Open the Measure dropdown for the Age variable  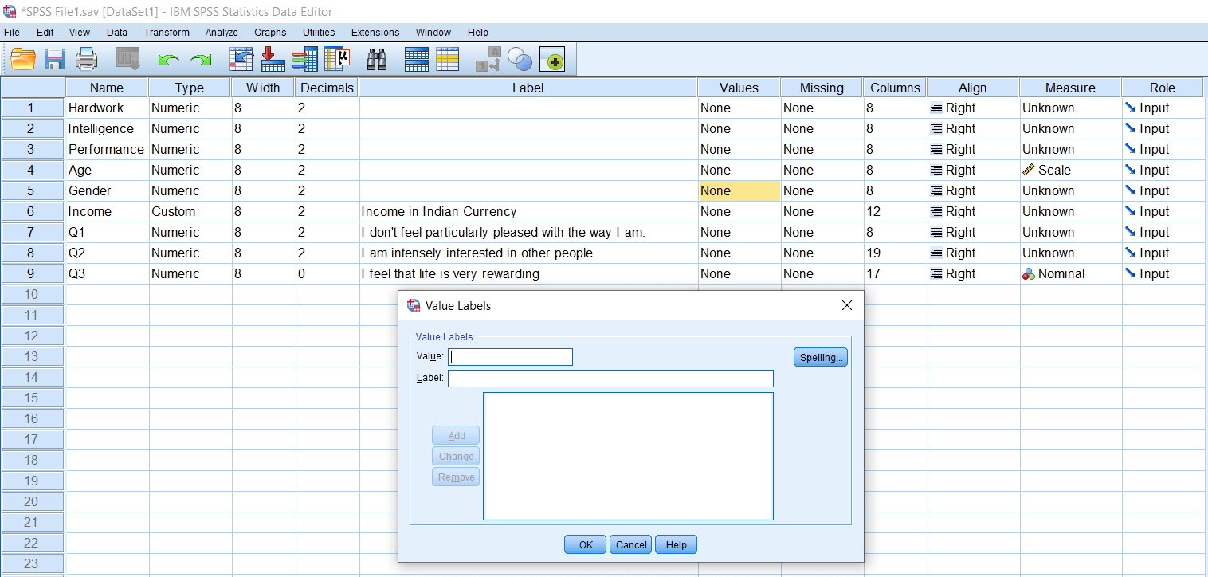1069,170
